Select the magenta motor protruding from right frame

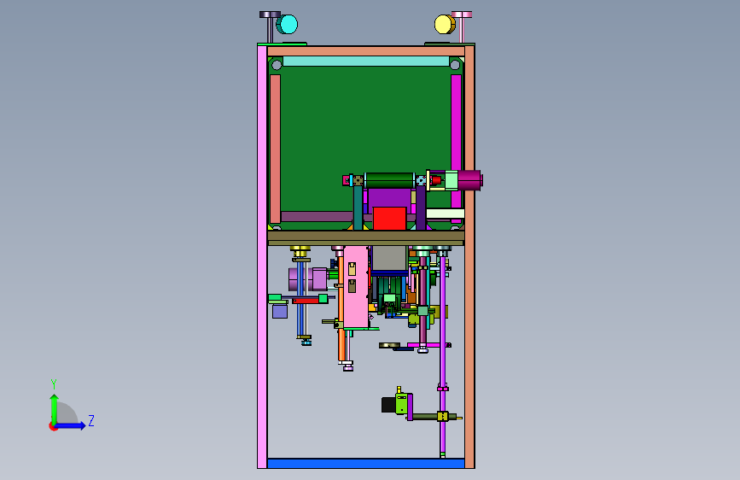[470, 180]
